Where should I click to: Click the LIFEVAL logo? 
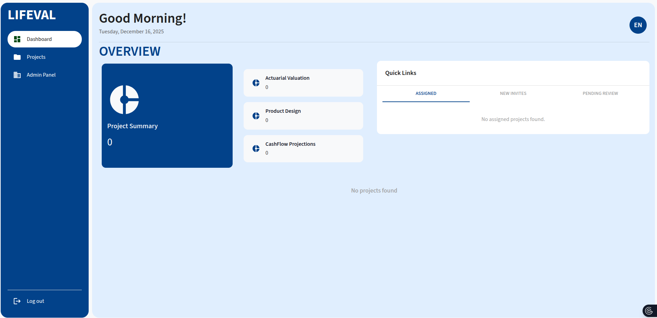(32, 15)
